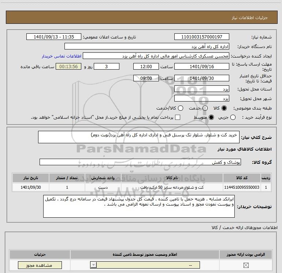Click product name cell کت و شلوار مردانه
Image resolution: width=282 pixels, height=273 pixels.
[x=172, y=187]
